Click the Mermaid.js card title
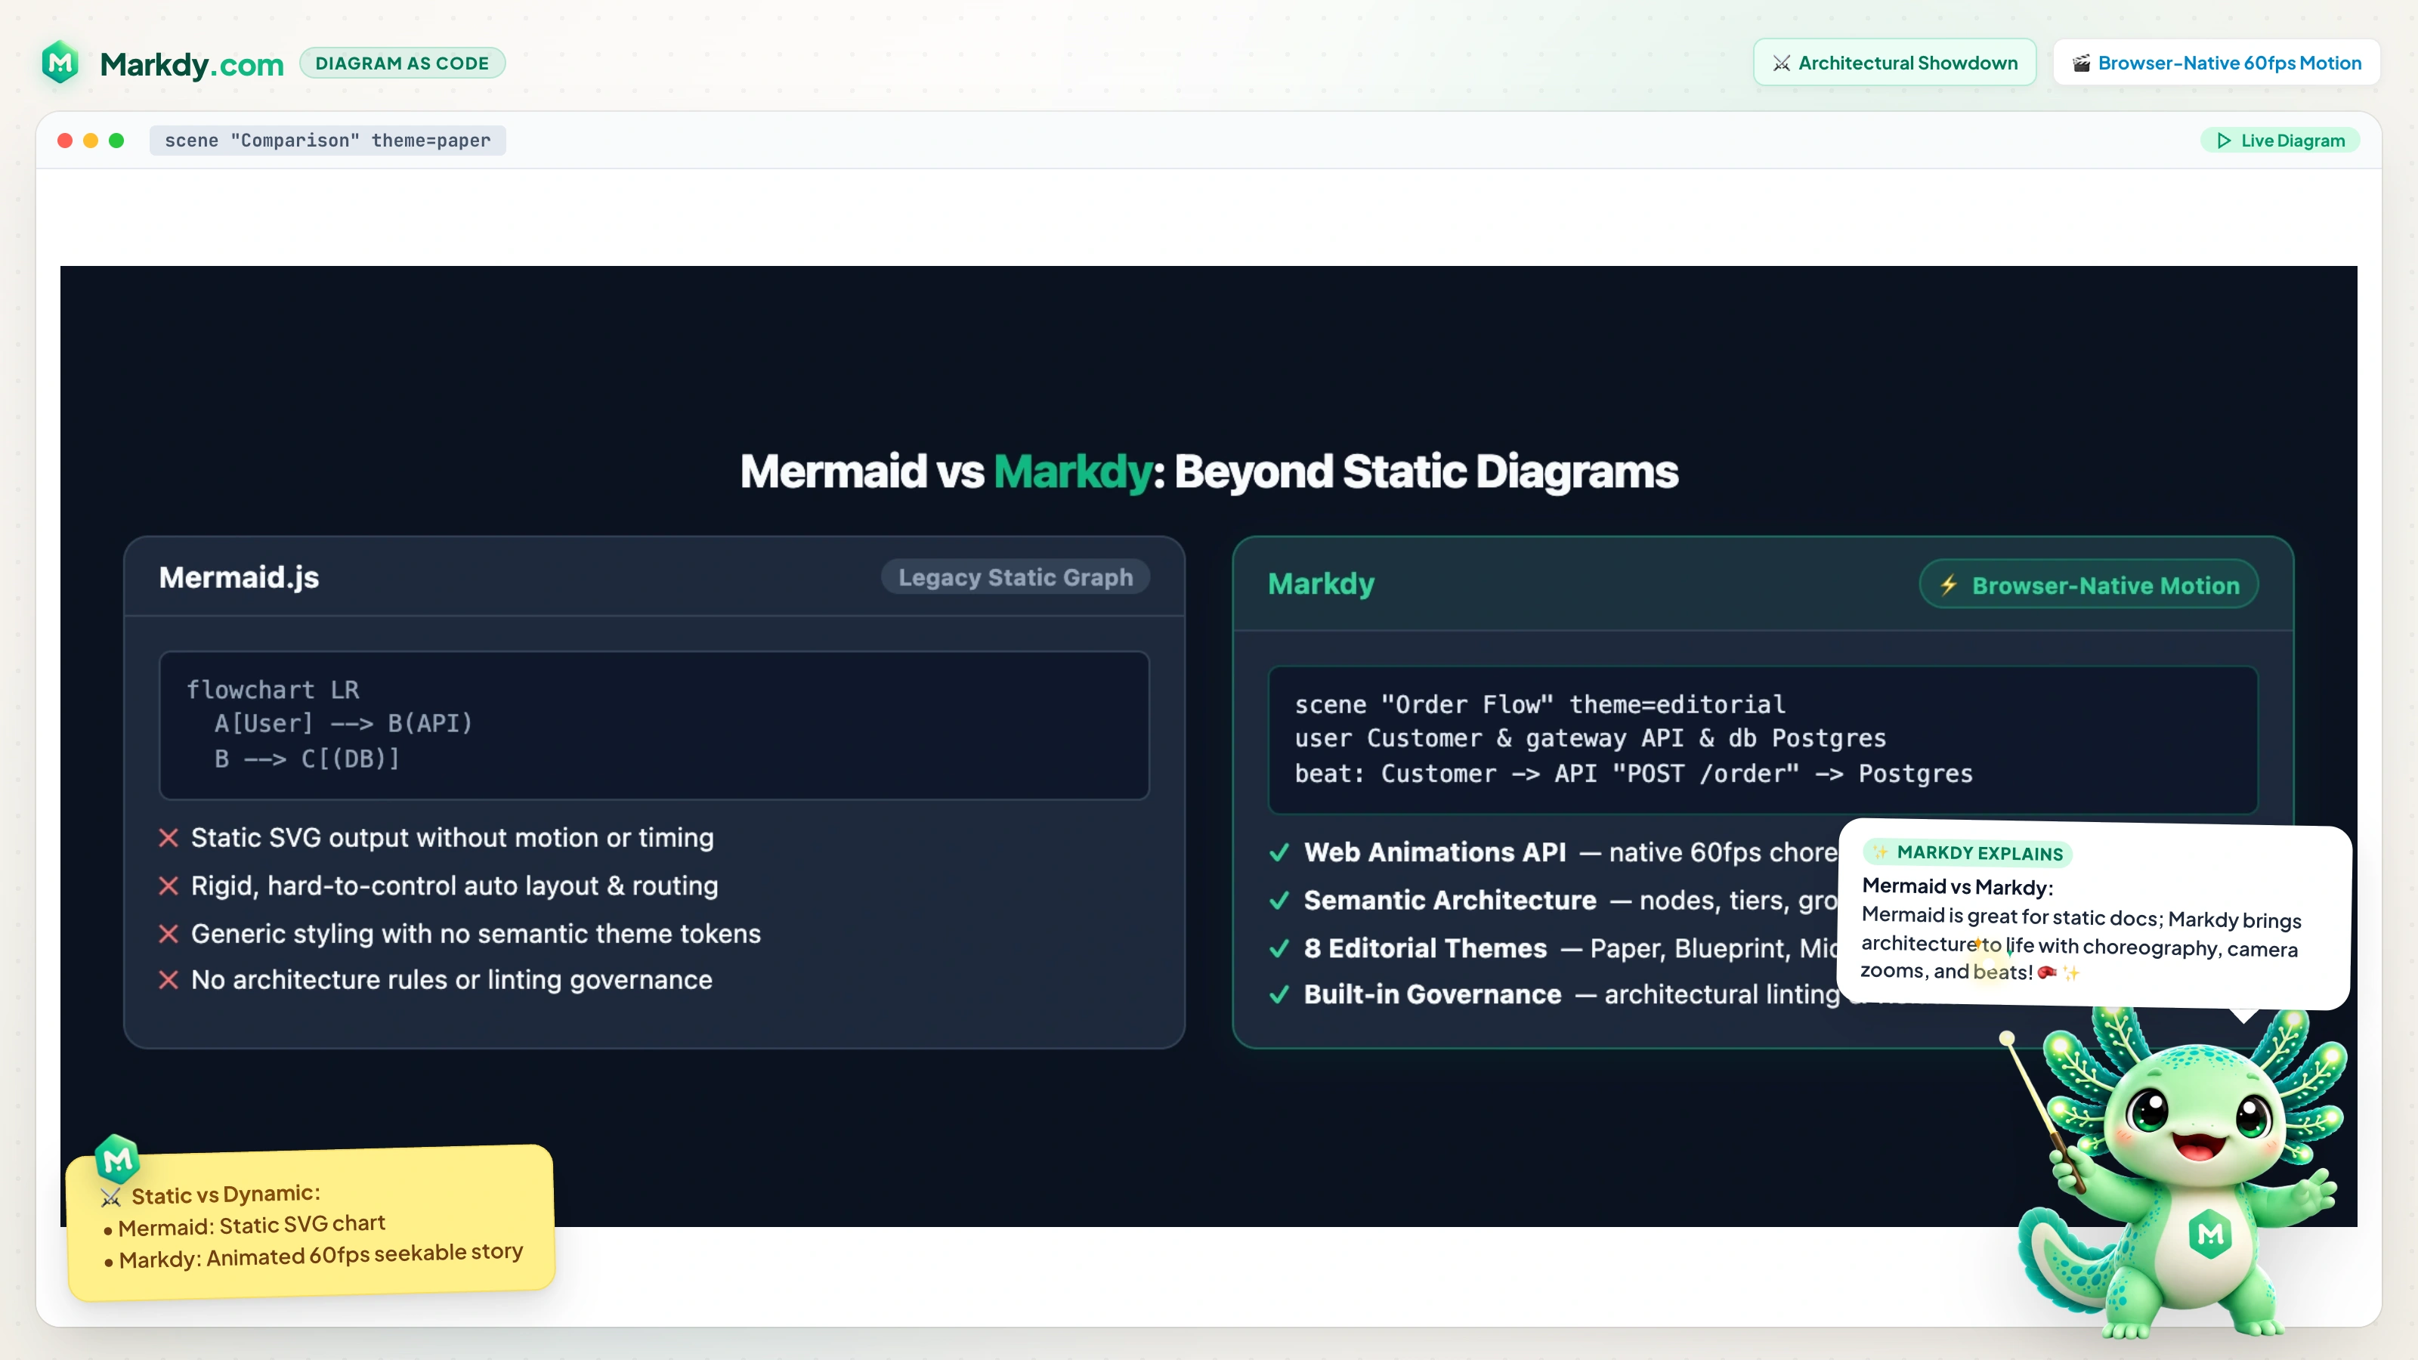 (x=240, y=577)
